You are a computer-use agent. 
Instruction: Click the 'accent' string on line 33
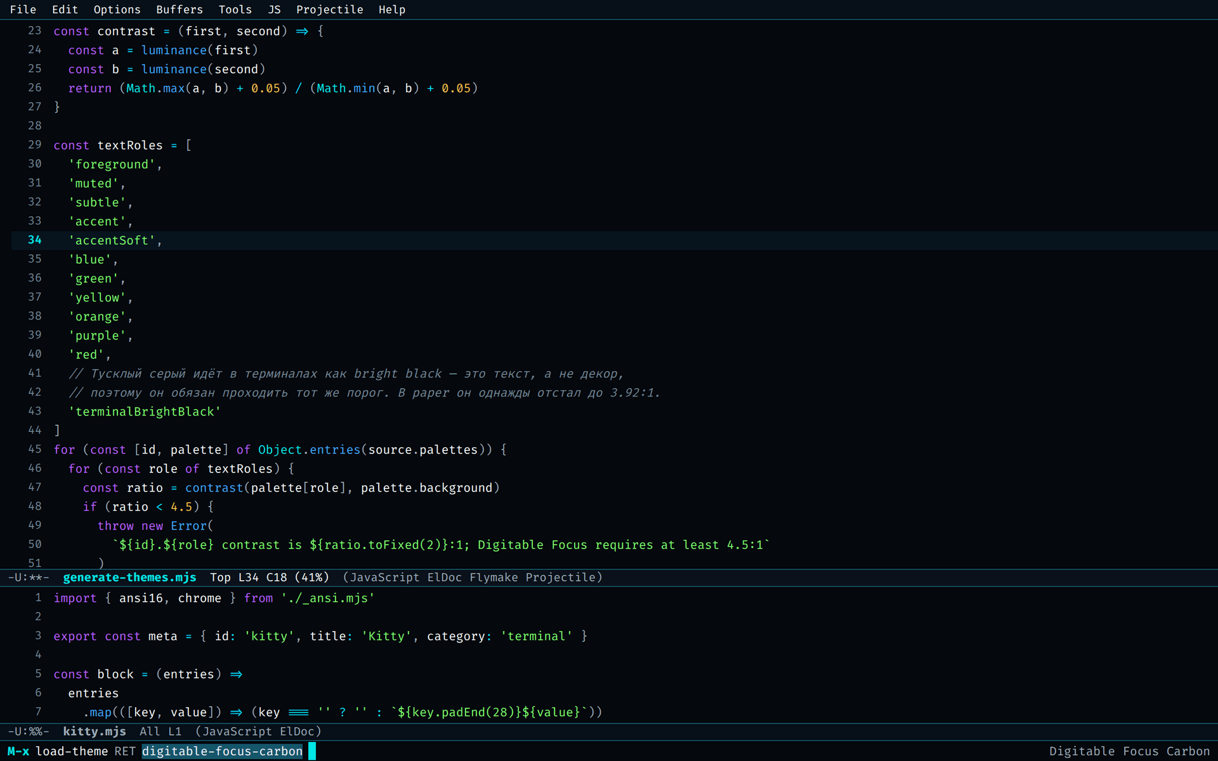97,221
